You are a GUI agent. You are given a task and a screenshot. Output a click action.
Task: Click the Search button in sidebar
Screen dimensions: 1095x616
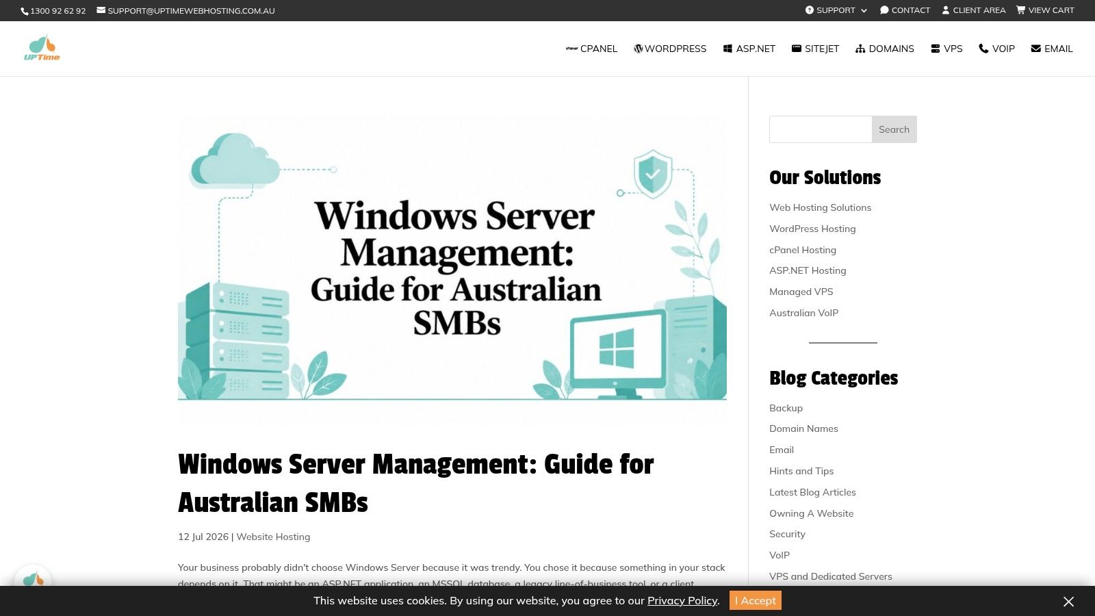pos(894,129)
